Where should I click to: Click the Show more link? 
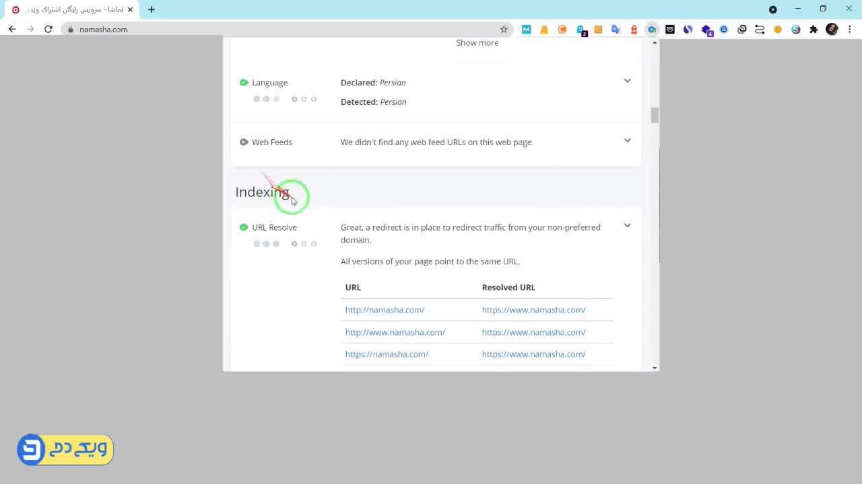pyautogui.click(x=477, y=43)
